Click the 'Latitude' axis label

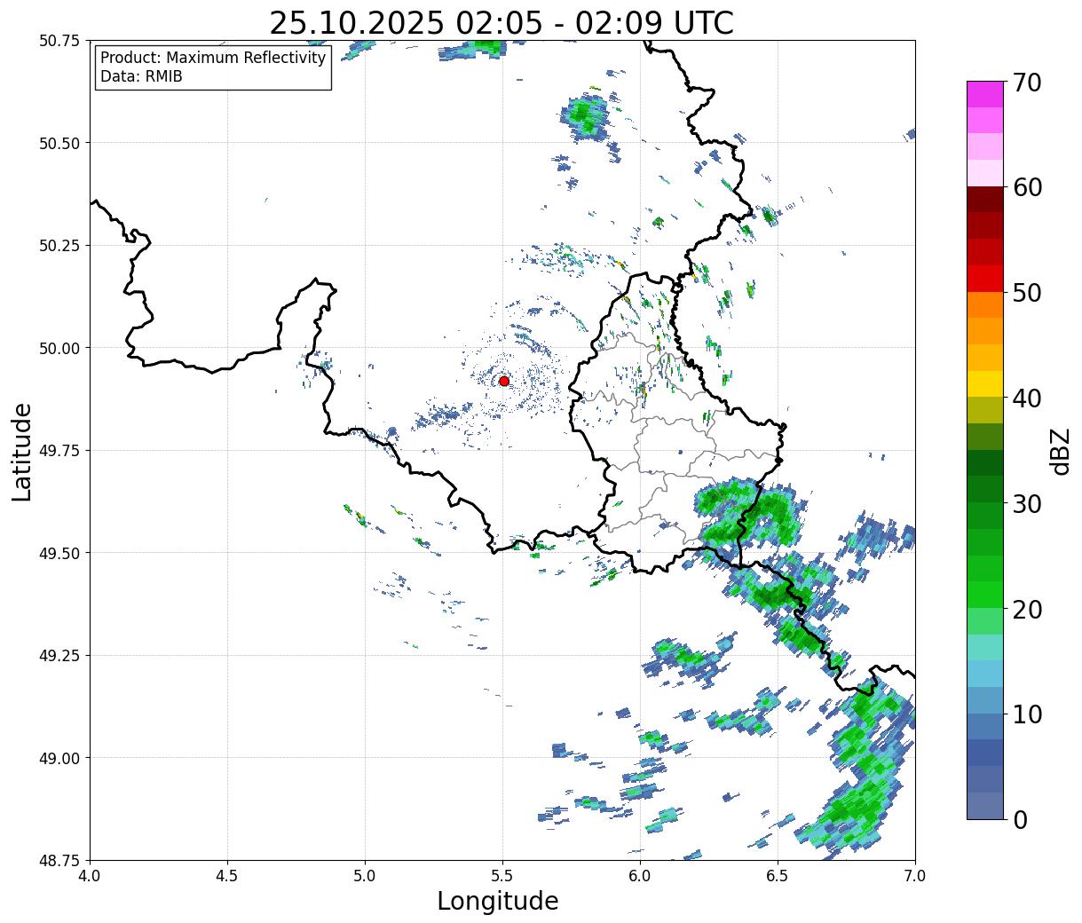[22, 451]
